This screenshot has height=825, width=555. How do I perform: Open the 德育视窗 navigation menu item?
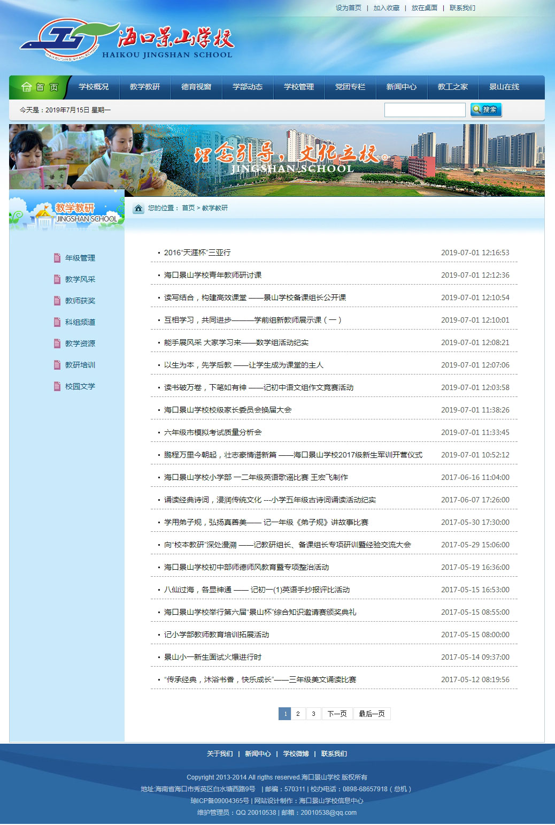(x=196, y=87)
